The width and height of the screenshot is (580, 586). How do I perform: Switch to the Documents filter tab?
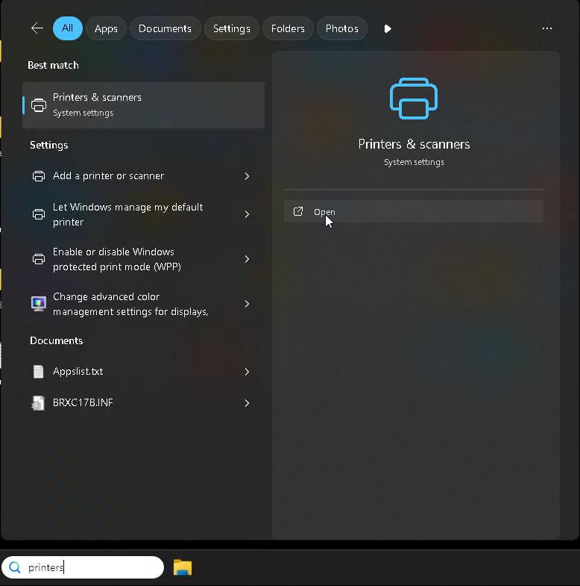tap(165, 28)
